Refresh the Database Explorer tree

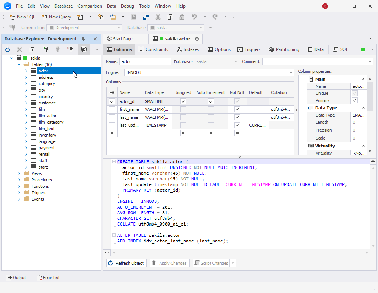coord(8,49)
